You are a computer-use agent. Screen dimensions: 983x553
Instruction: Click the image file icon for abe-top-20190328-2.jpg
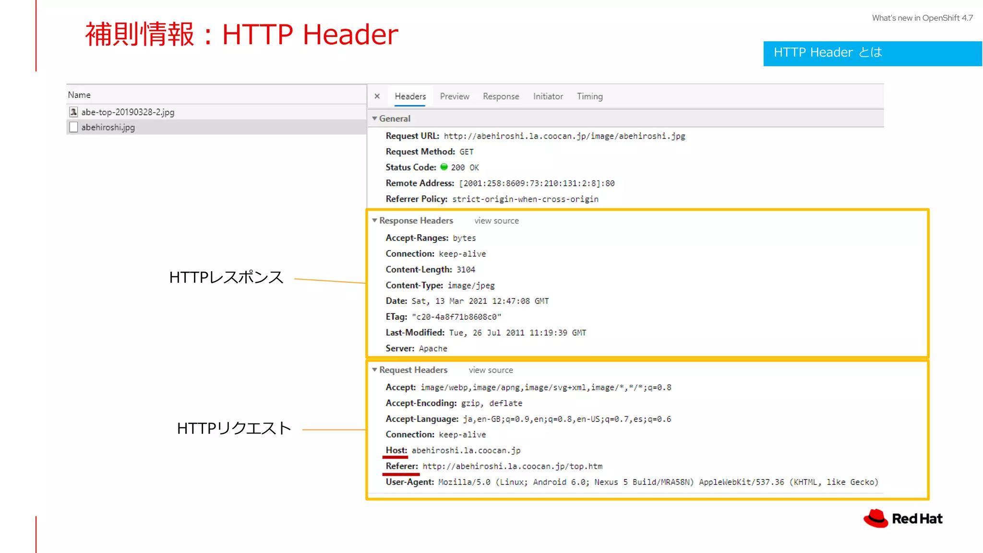tap(73, 112)
